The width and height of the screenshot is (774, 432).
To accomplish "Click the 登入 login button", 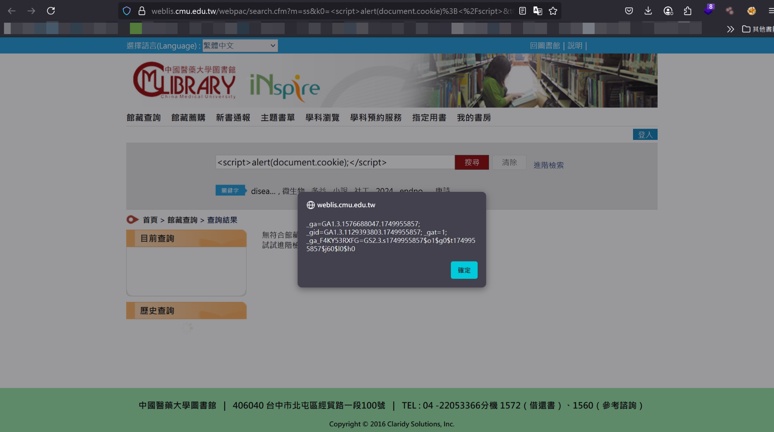I will tap(645, 135).
